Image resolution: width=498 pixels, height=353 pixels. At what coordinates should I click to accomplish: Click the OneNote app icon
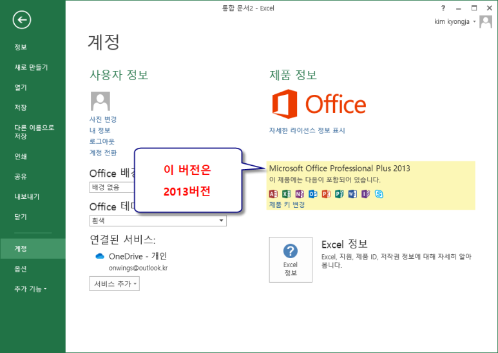(x=300, y=194)
